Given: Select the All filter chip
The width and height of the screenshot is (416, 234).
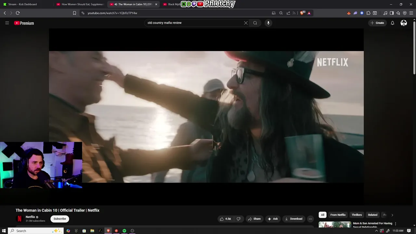Looking at the screenshot, I should pos(322,215).
